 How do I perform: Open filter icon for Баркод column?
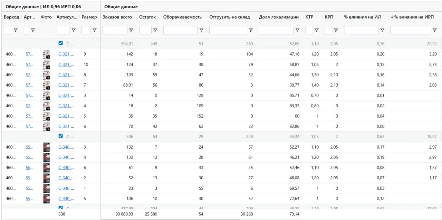click(x=16, y=30)
